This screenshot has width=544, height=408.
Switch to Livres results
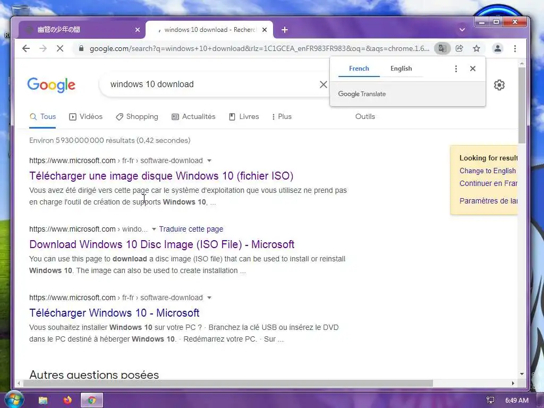coord(244,116)
